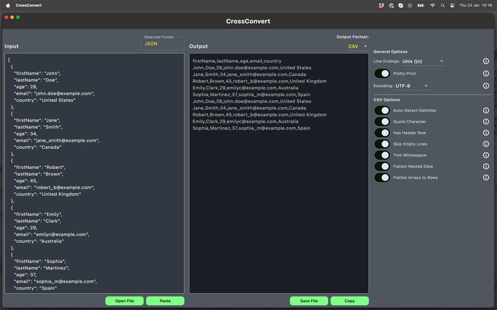Viewport: 497px width, 310px height.
Task: Click Open File button
Action: click(125, 301)
